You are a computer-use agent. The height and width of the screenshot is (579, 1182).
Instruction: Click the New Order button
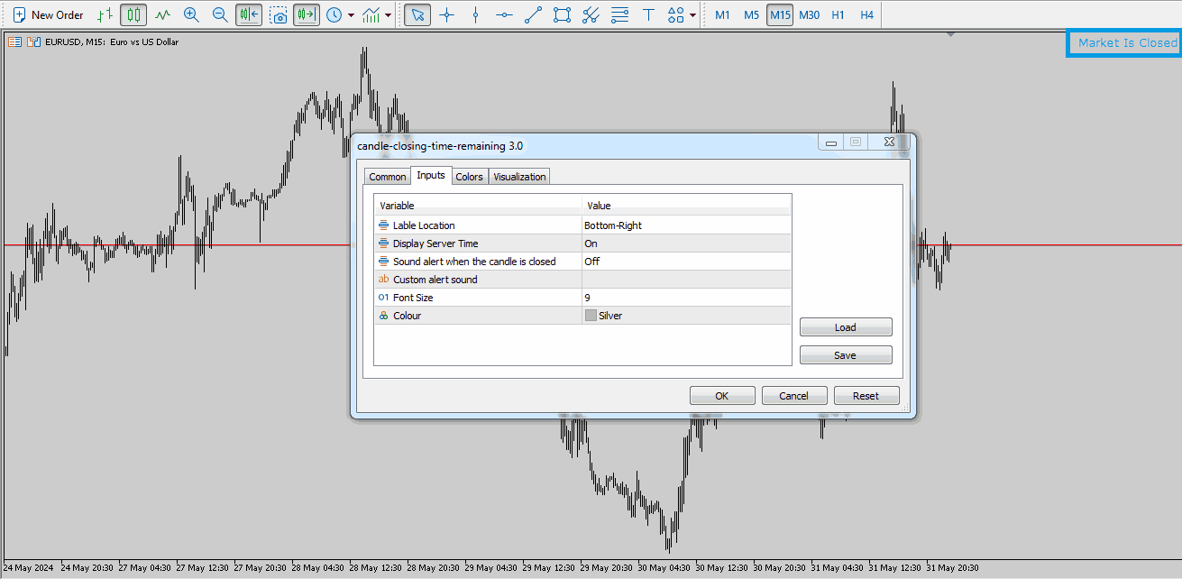click(x=49, y=14)
